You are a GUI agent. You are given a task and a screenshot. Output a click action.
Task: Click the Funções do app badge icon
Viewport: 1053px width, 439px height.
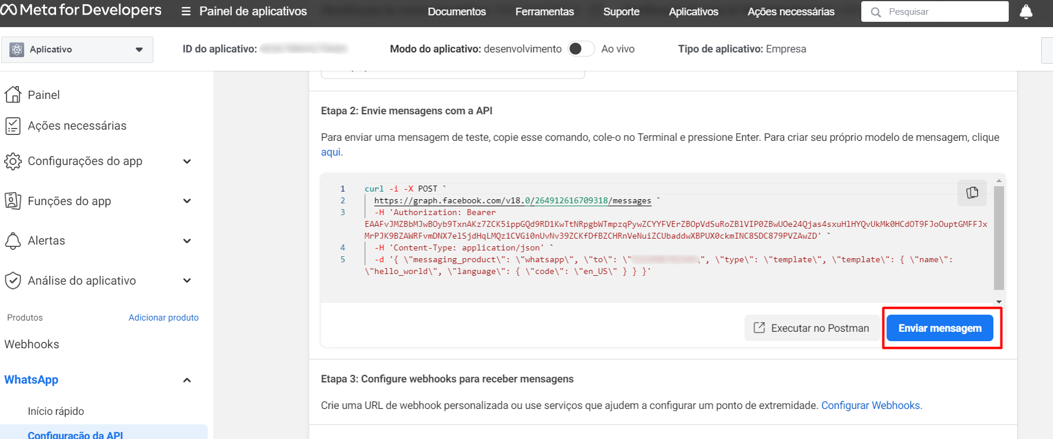click(x=13, y=201)
